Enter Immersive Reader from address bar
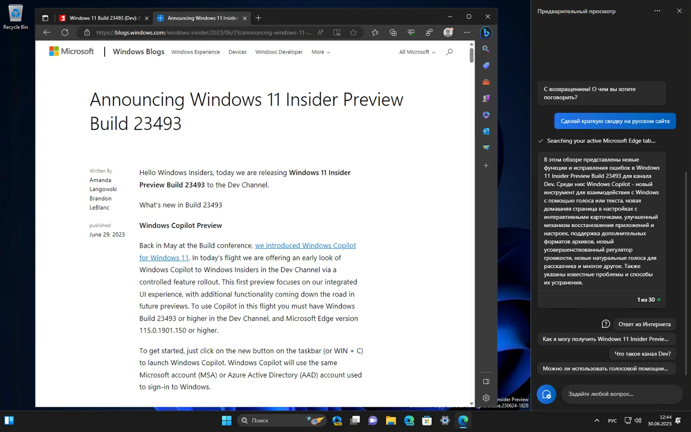691x432 pixels. point(337,32)
